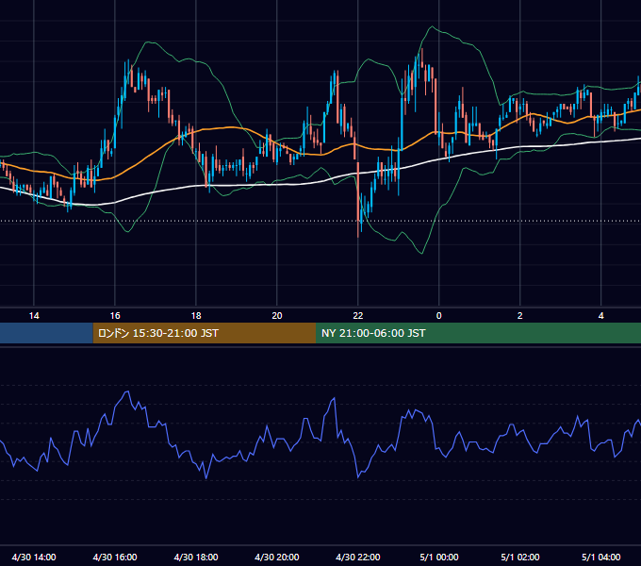Click the 2 hour axis label

520,316
